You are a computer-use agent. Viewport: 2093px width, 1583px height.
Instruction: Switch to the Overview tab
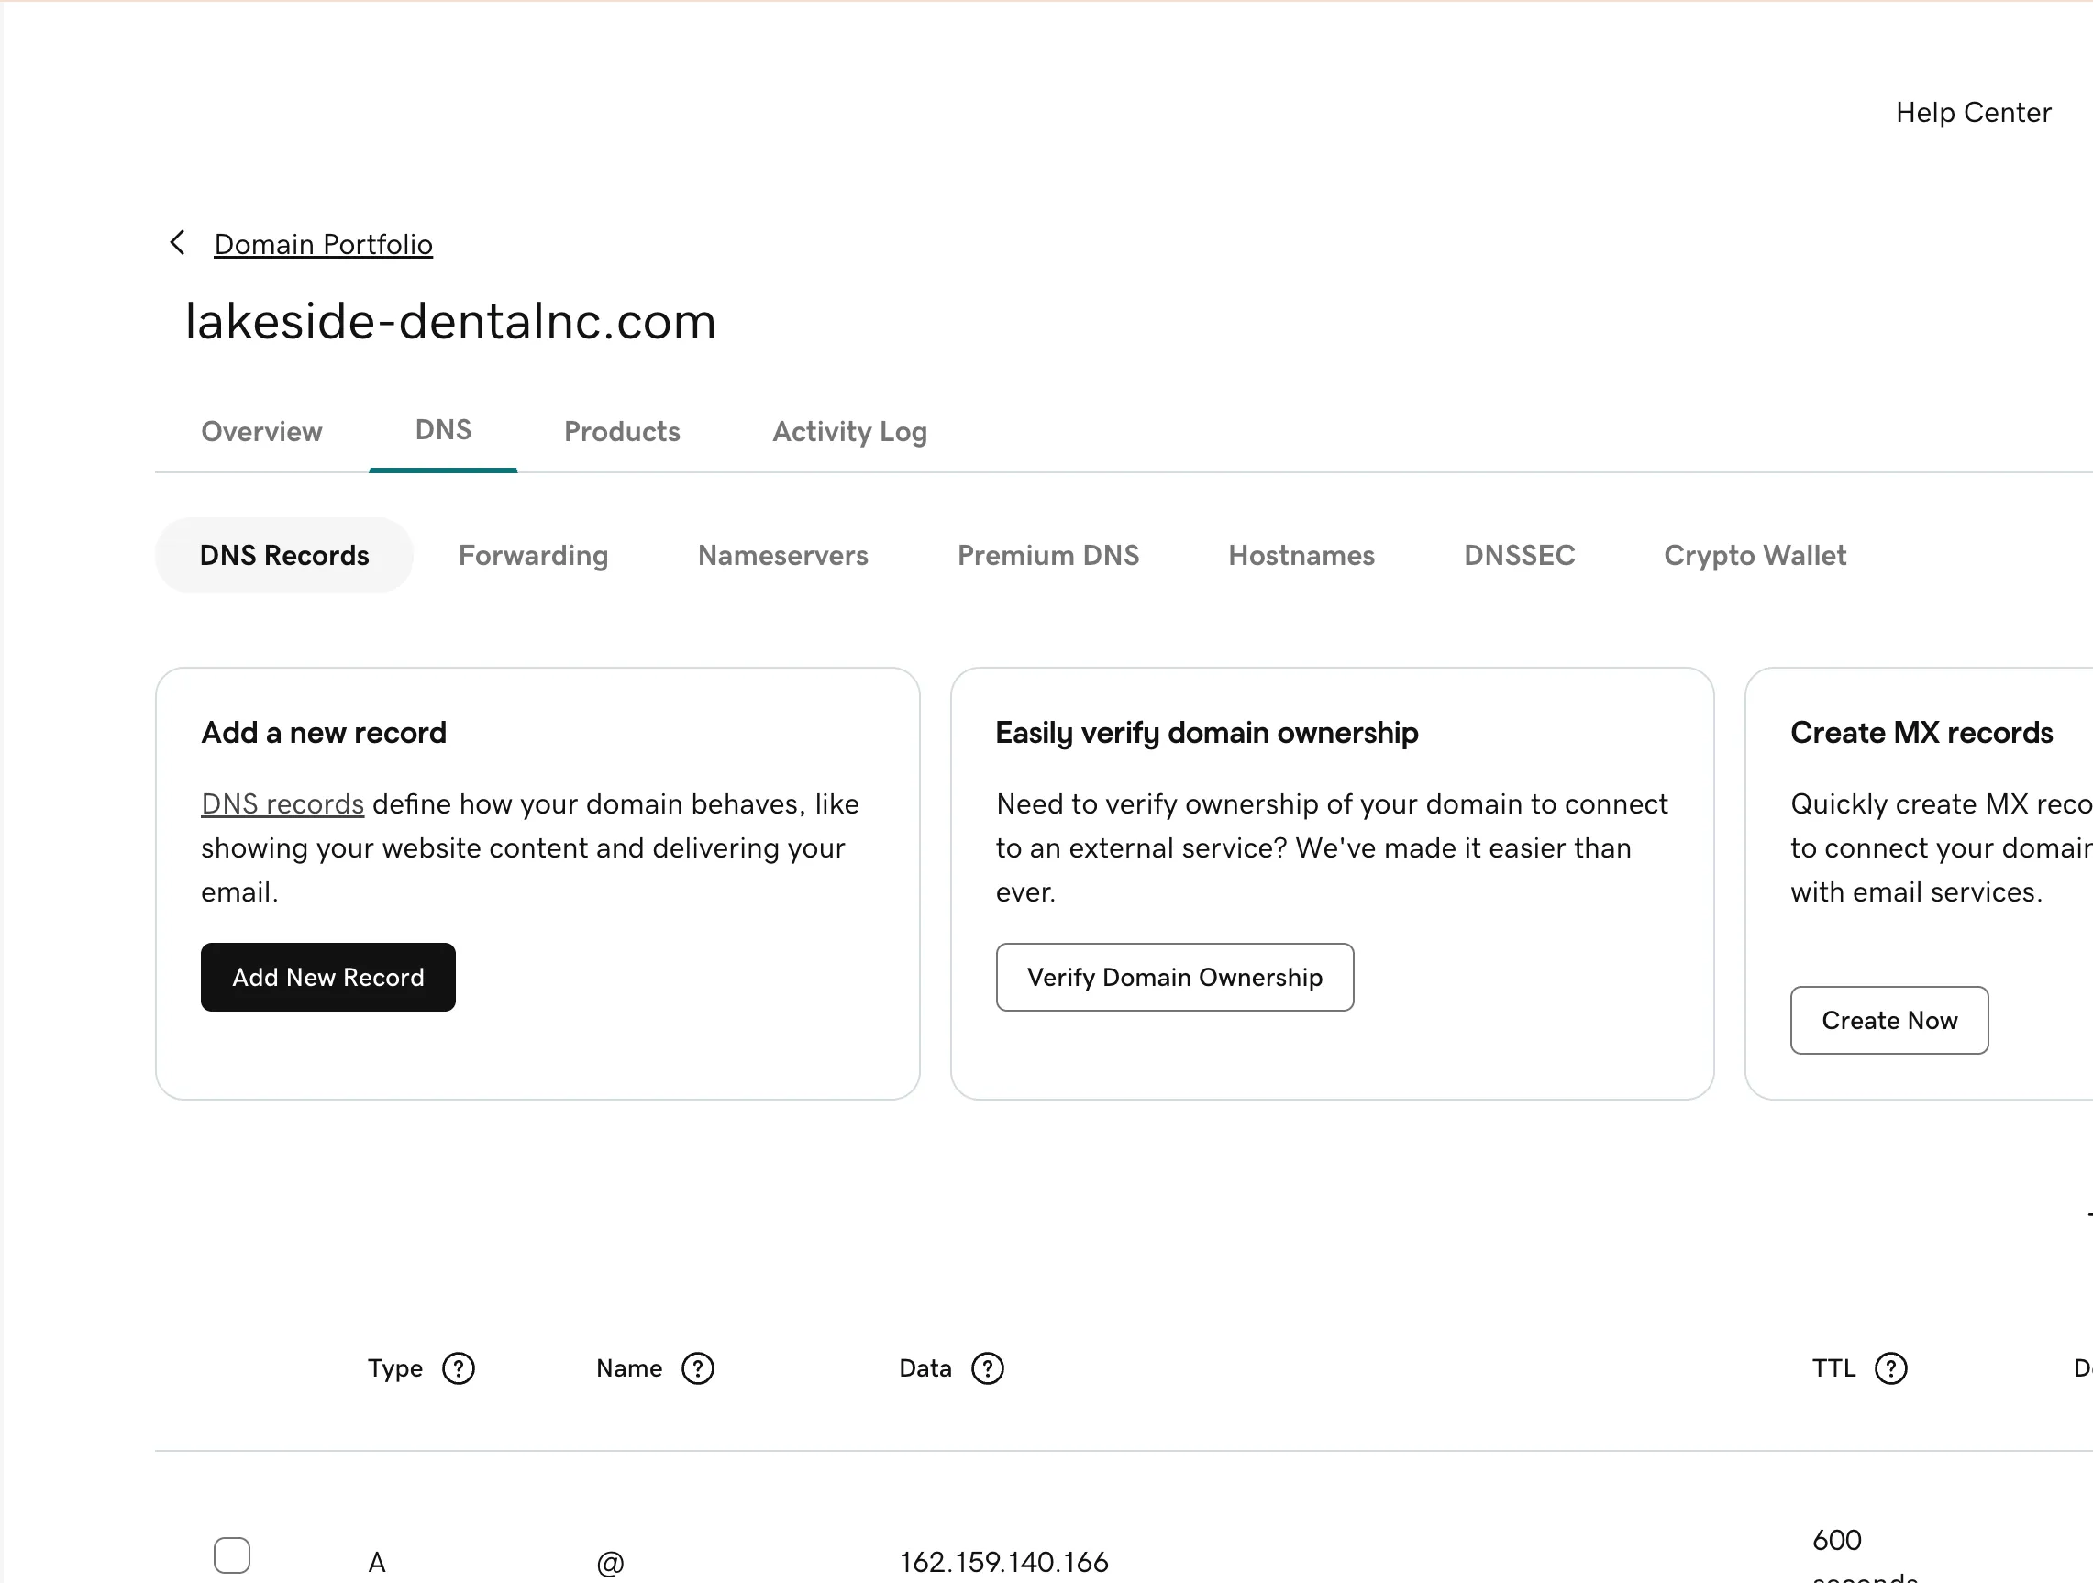pyautogui.click(x=261, y=432)
